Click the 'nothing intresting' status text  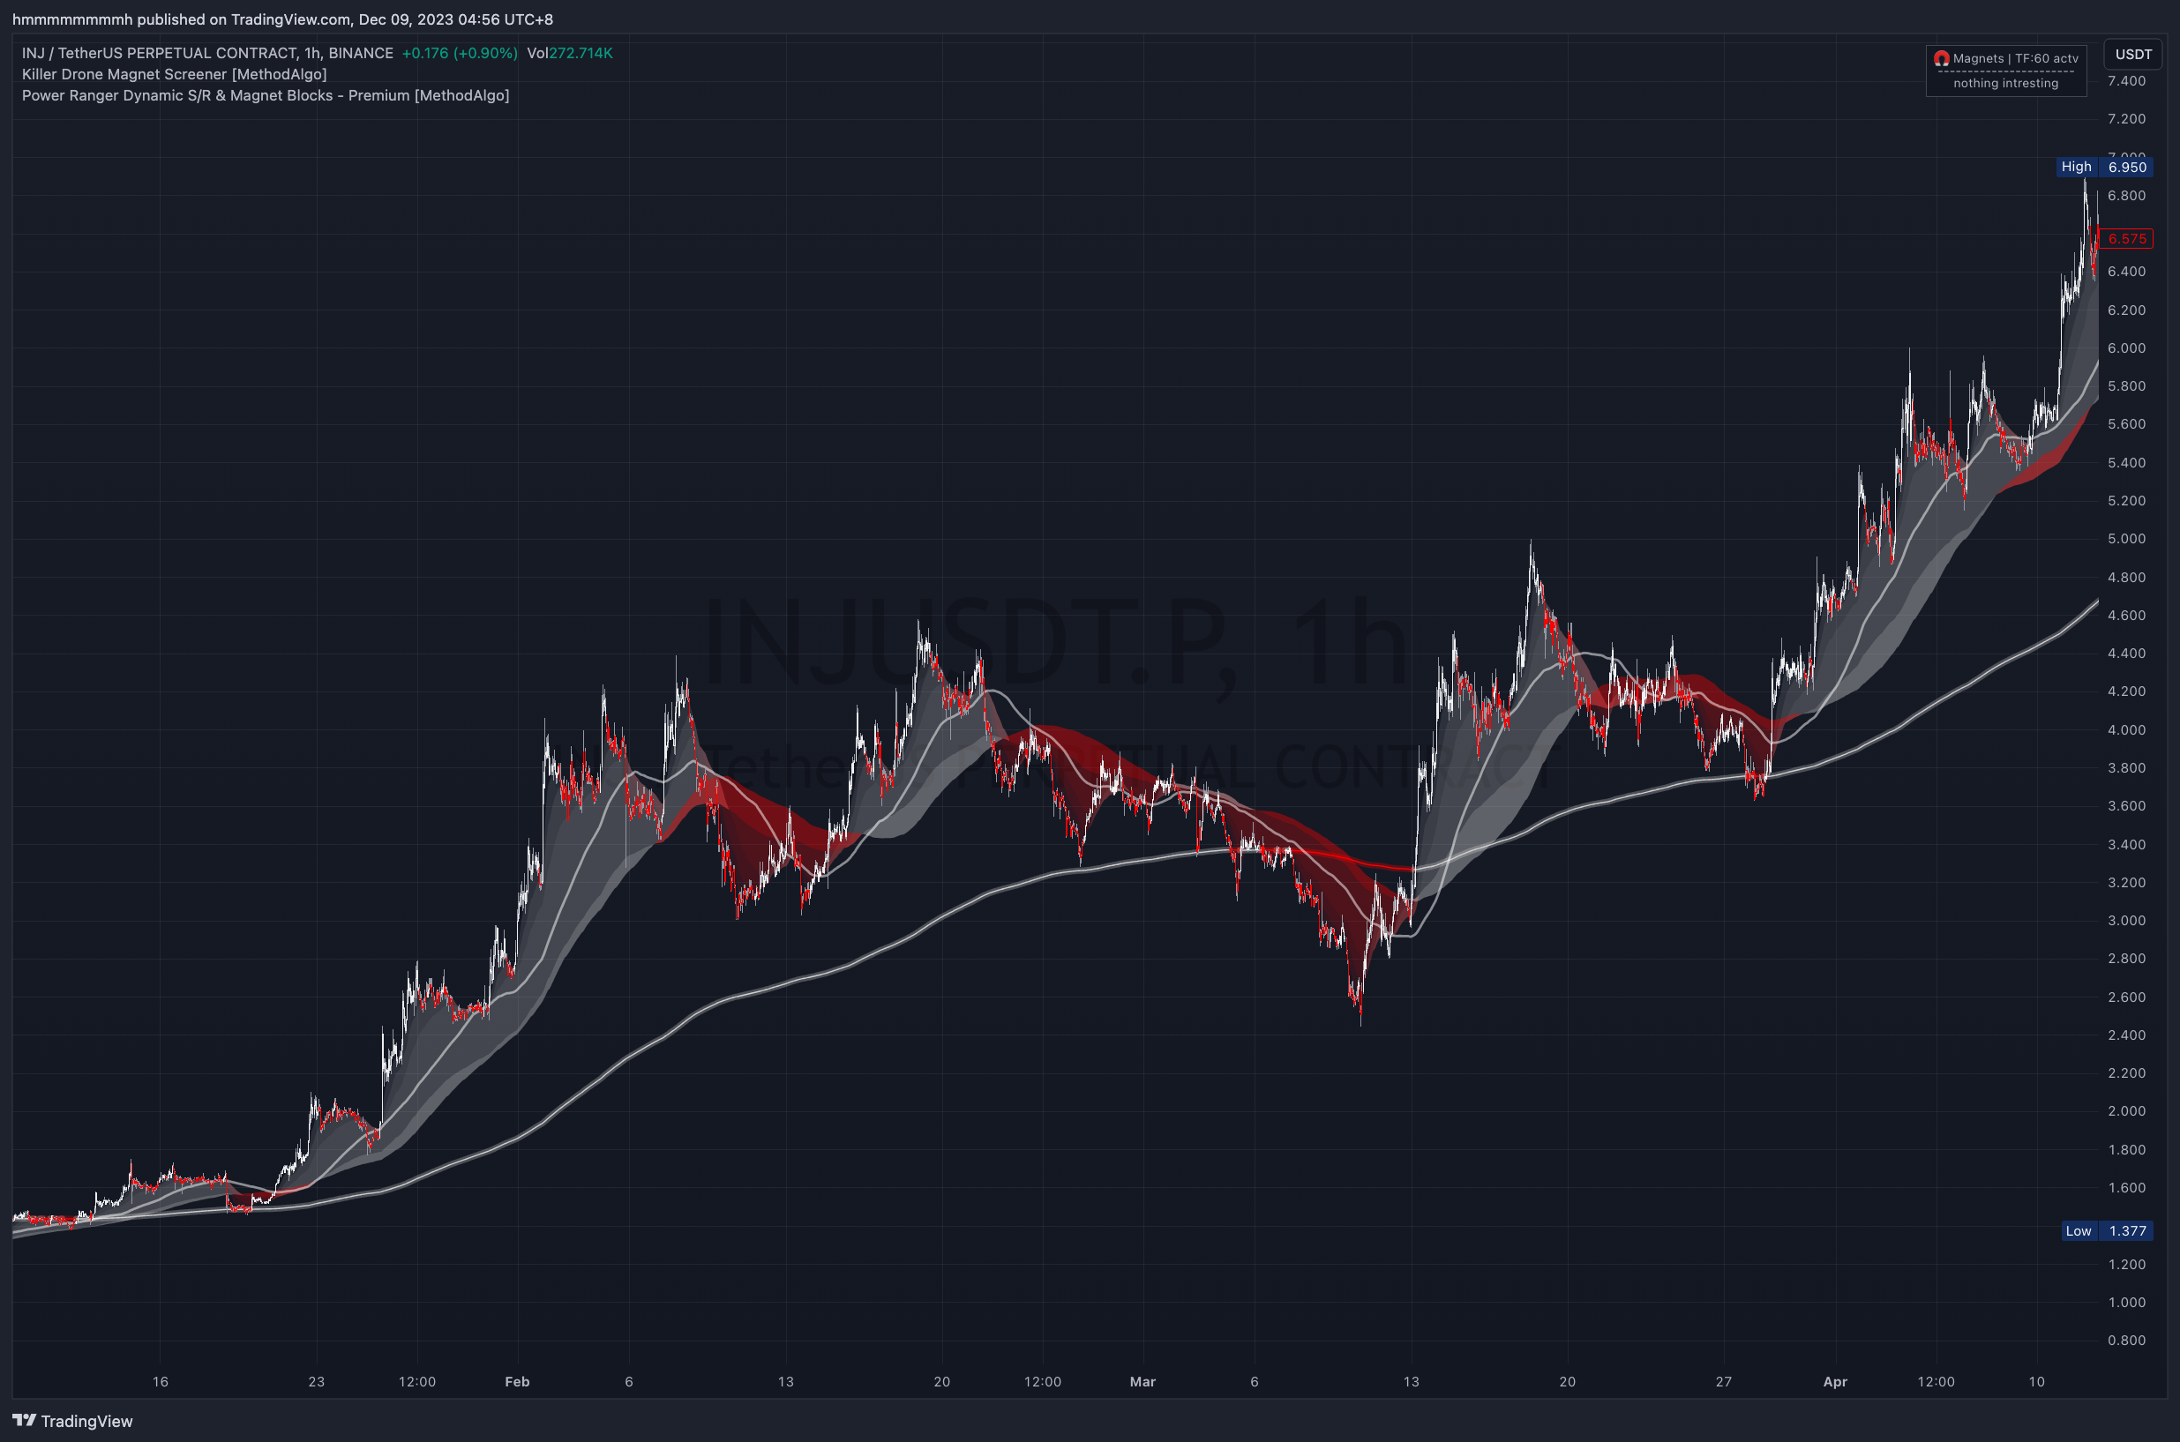point(2005,83)
